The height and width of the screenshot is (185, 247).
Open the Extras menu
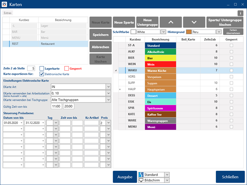coord(8,13)
